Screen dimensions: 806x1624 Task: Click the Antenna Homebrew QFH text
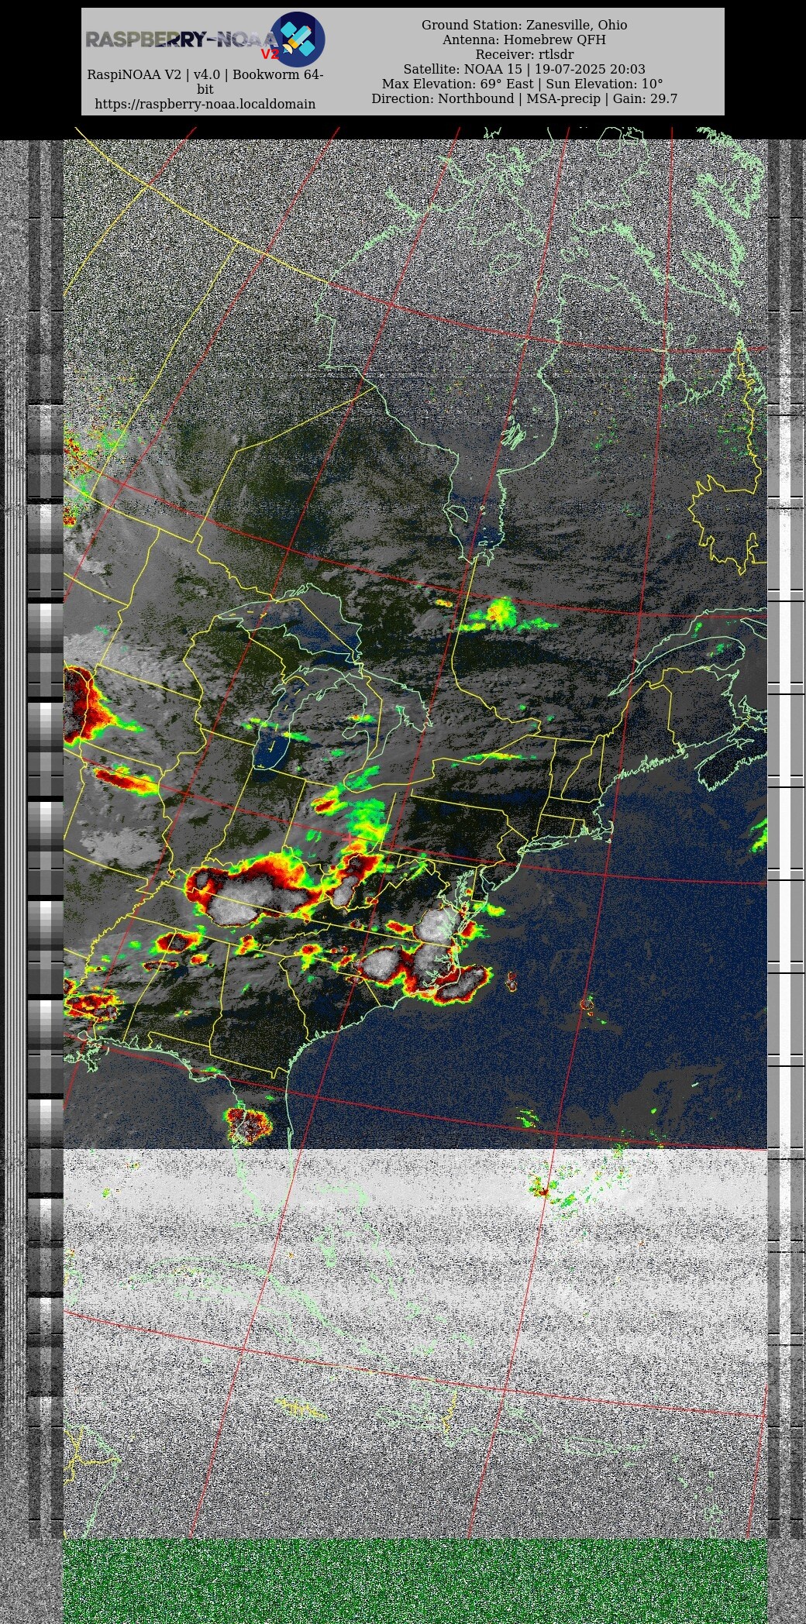pos(524,40)
